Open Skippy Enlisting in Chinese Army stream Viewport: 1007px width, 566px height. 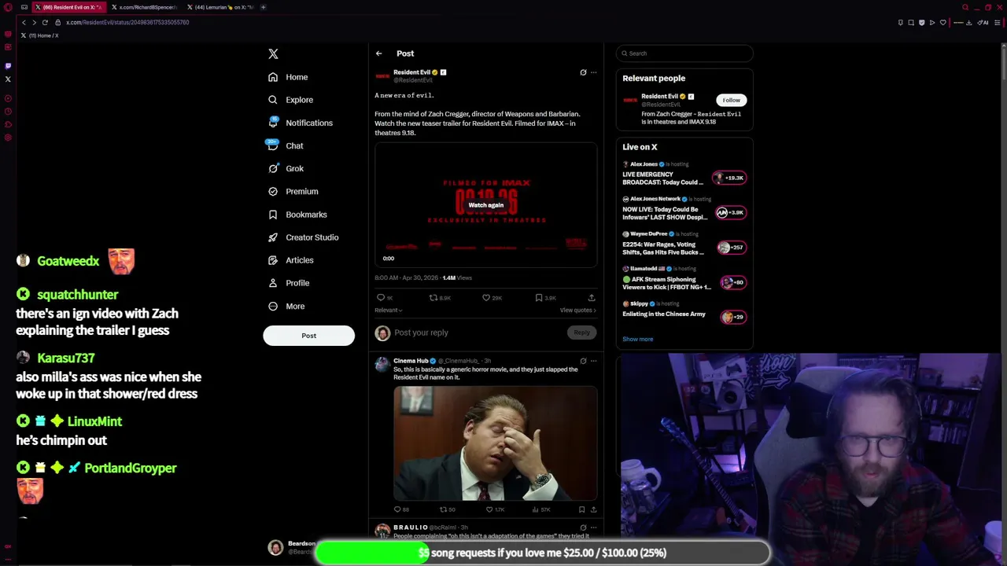click(x=684, y=310)
